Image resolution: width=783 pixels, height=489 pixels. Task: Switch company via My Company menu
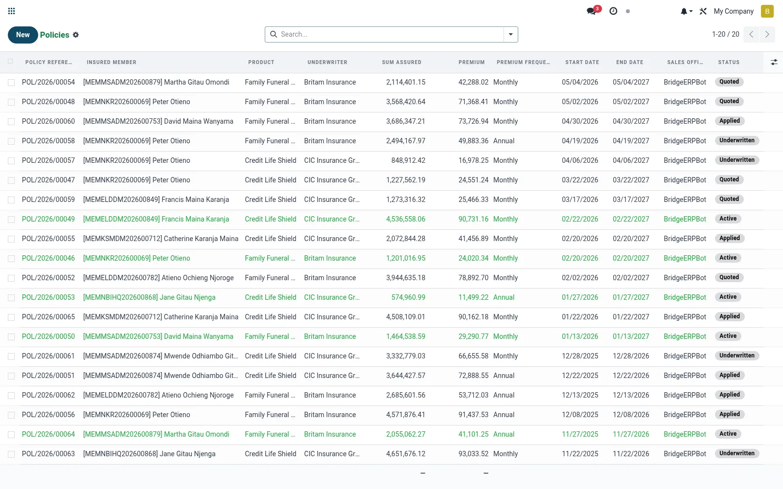coord(734,11)
